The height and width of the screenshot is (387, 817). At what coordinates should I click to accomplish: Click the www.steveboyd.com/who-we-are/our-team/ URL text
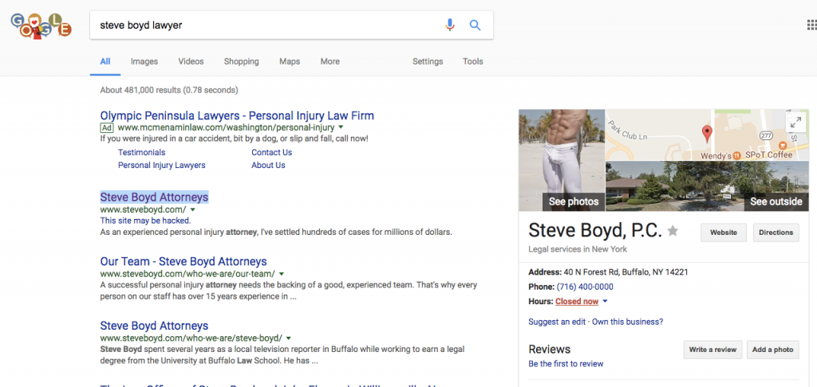pos(187,274)
